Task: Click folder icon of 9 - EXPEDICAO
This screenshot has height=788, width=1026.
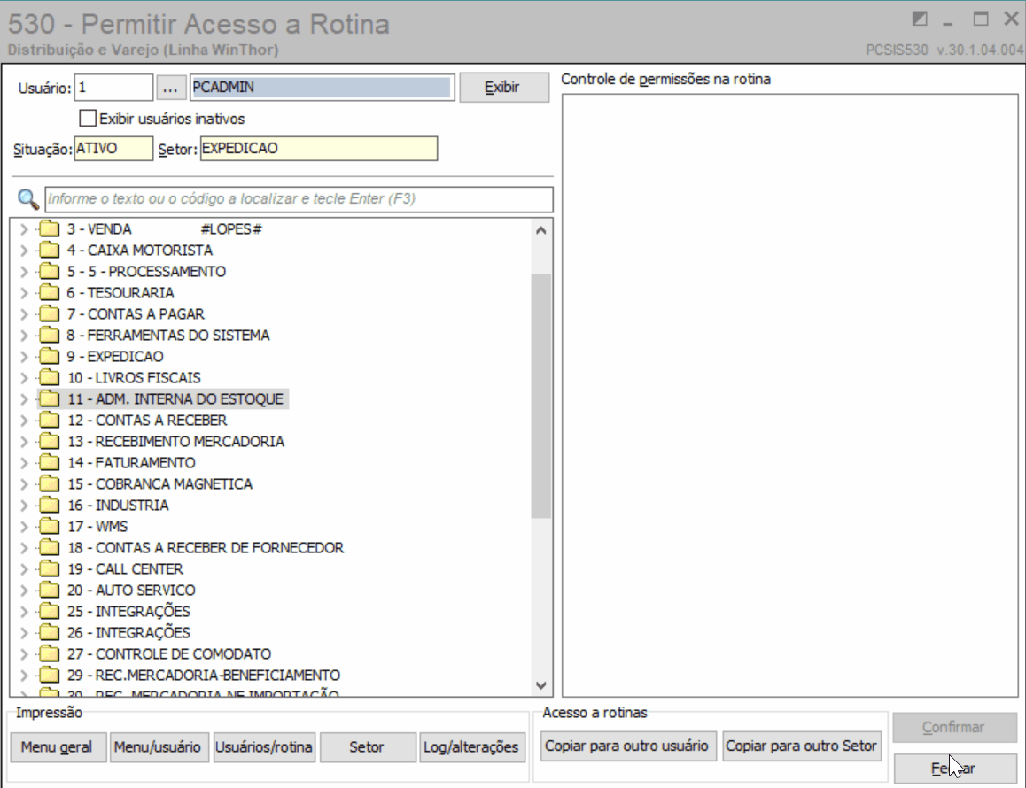Action: [x=49, y=357]
